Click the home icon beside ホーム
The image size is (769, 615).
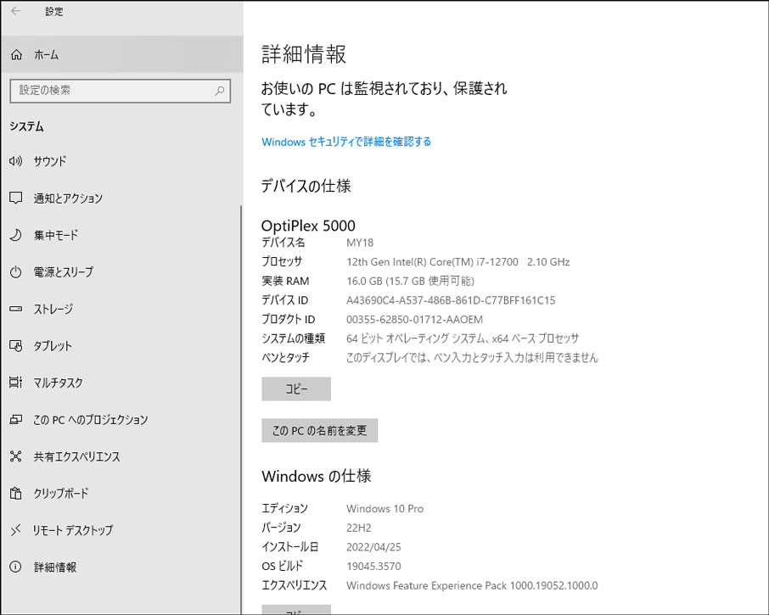pos(16,54)
